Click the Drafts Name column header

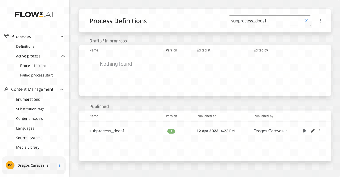[94, 50]
